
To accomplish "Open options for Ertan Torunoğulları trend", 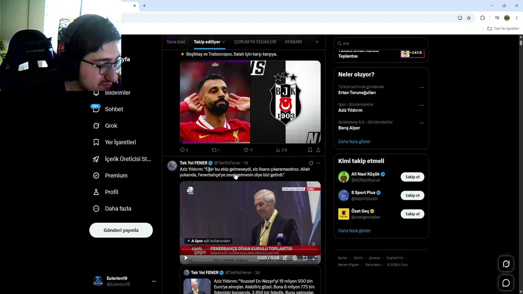I will click(x=422, y=87).
